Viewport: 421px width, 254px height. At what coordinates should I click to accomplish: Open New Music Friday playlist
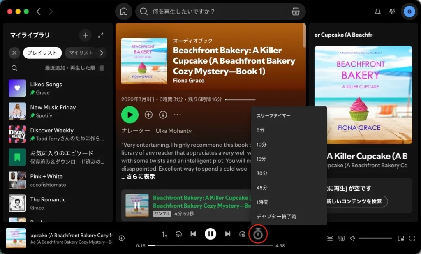pyautogui.click(x=58, y=111)
